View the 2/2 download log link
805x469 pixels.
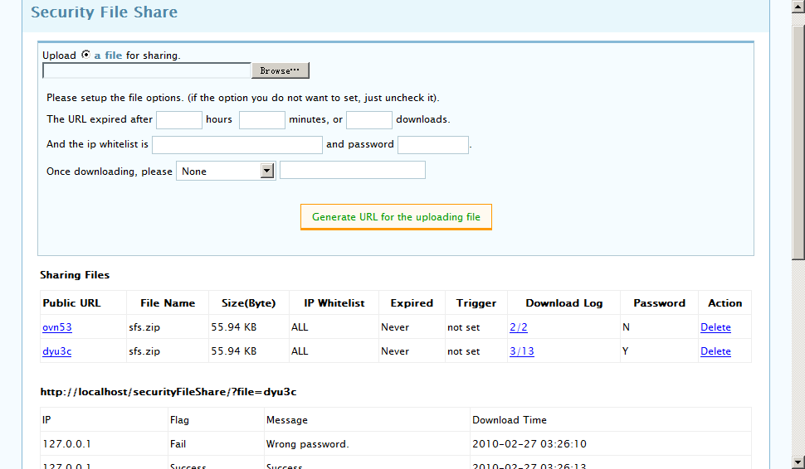click(x=519, y=327)
